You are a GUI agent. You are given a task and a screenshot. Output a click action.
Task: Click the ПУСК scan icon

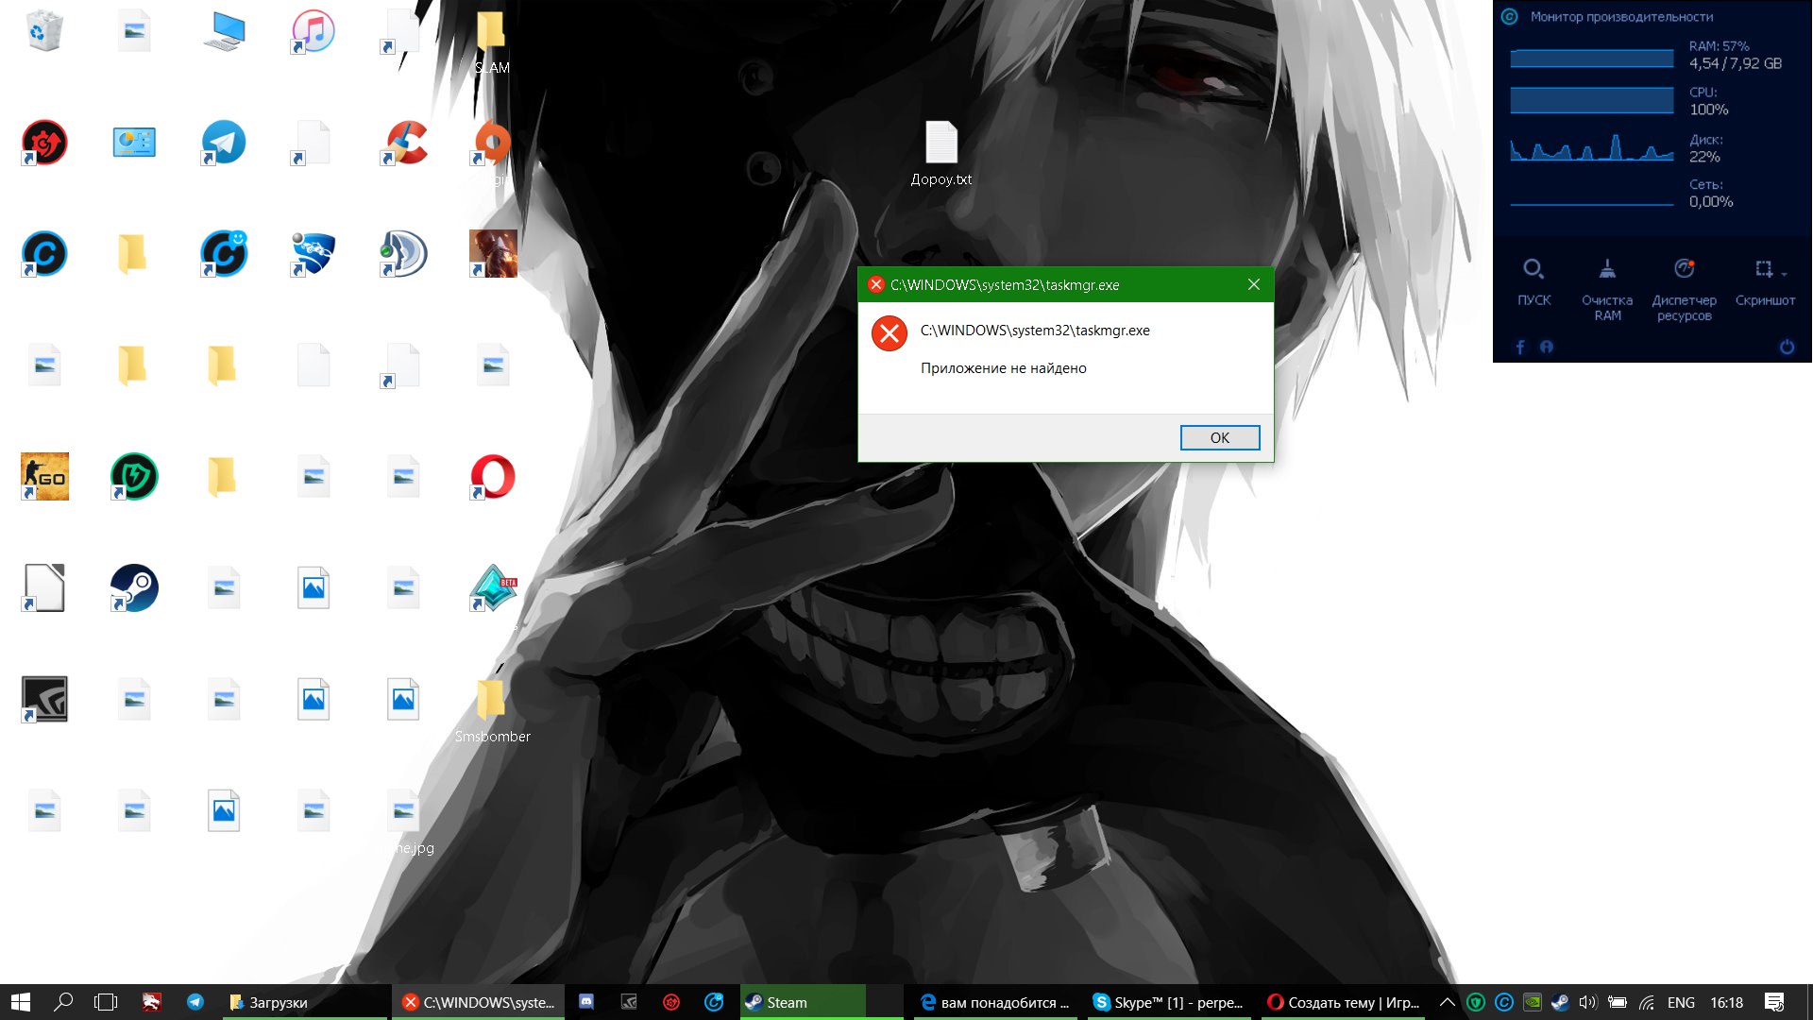pyautogui.click(x=1533, y=270)
